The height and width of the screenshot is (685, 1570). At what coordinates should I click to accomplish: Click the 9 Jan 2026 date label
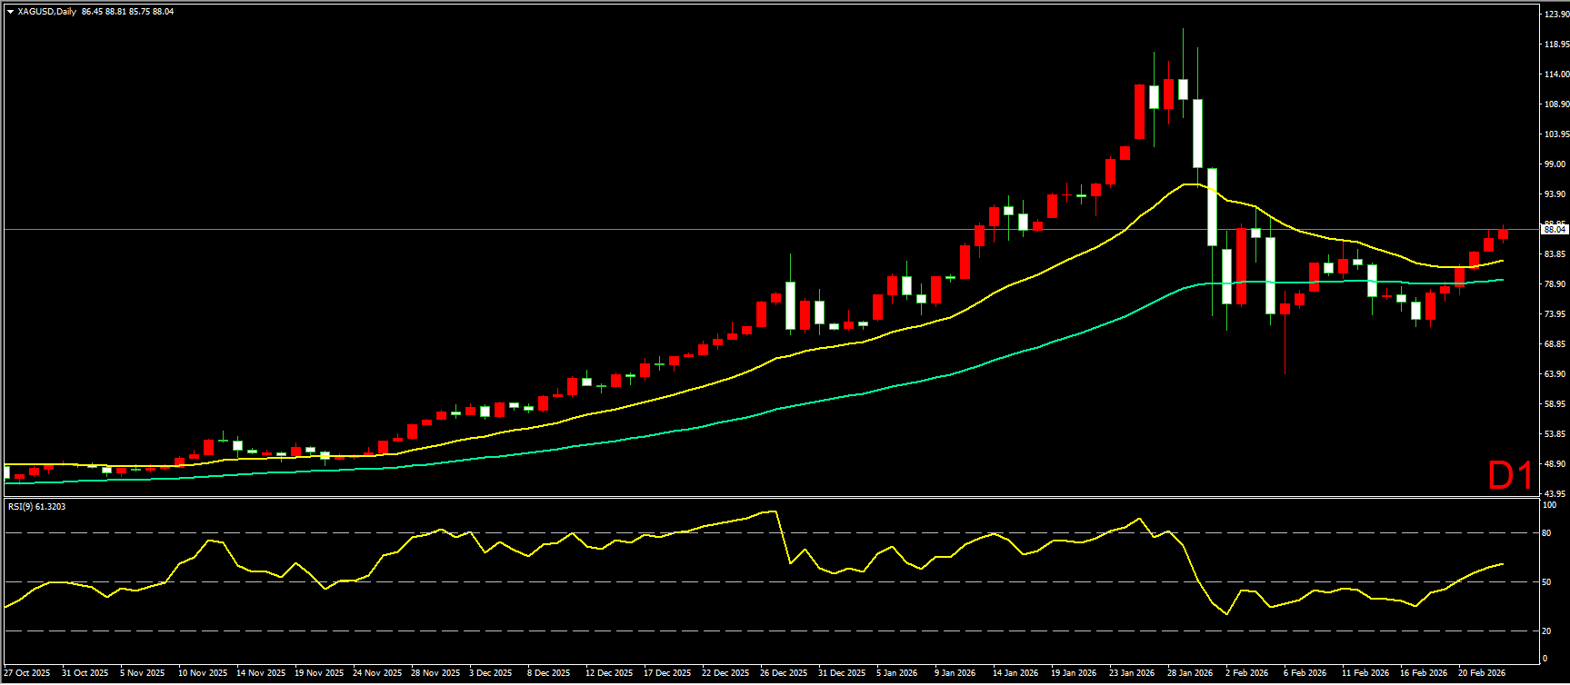[955, 673]
